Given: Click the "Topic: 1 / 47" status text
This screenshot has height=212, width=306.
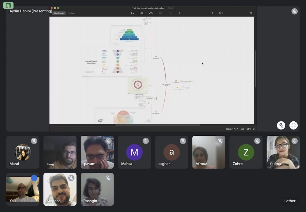Looking at the screenshot, I should (x=232, y=129).
